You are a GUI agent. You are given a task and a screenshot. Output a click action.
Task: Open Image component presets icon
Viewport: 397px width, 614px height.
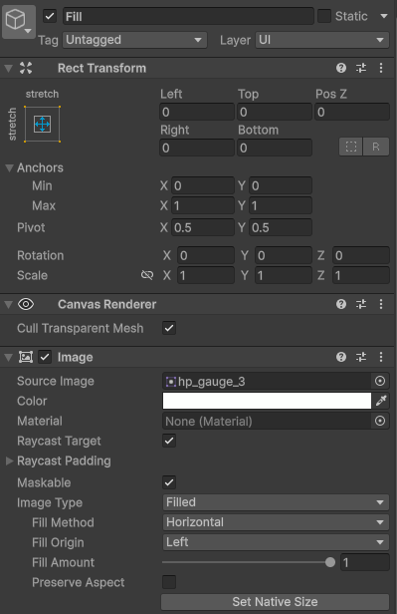tap(361, 357)
